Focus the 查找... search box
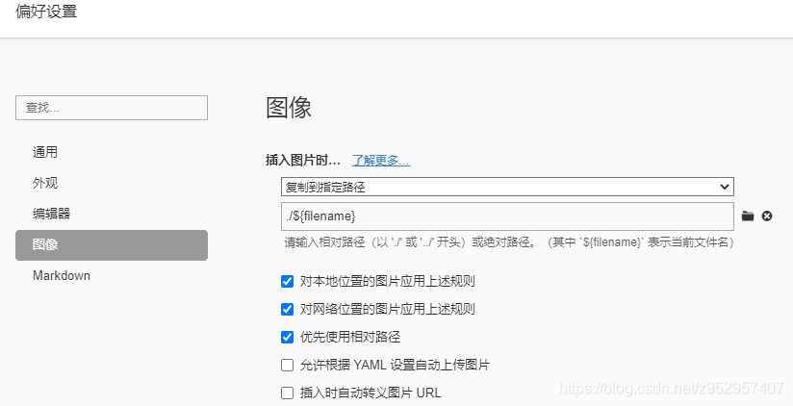Screen dimensions: 793x406 (x=112, y=108)
